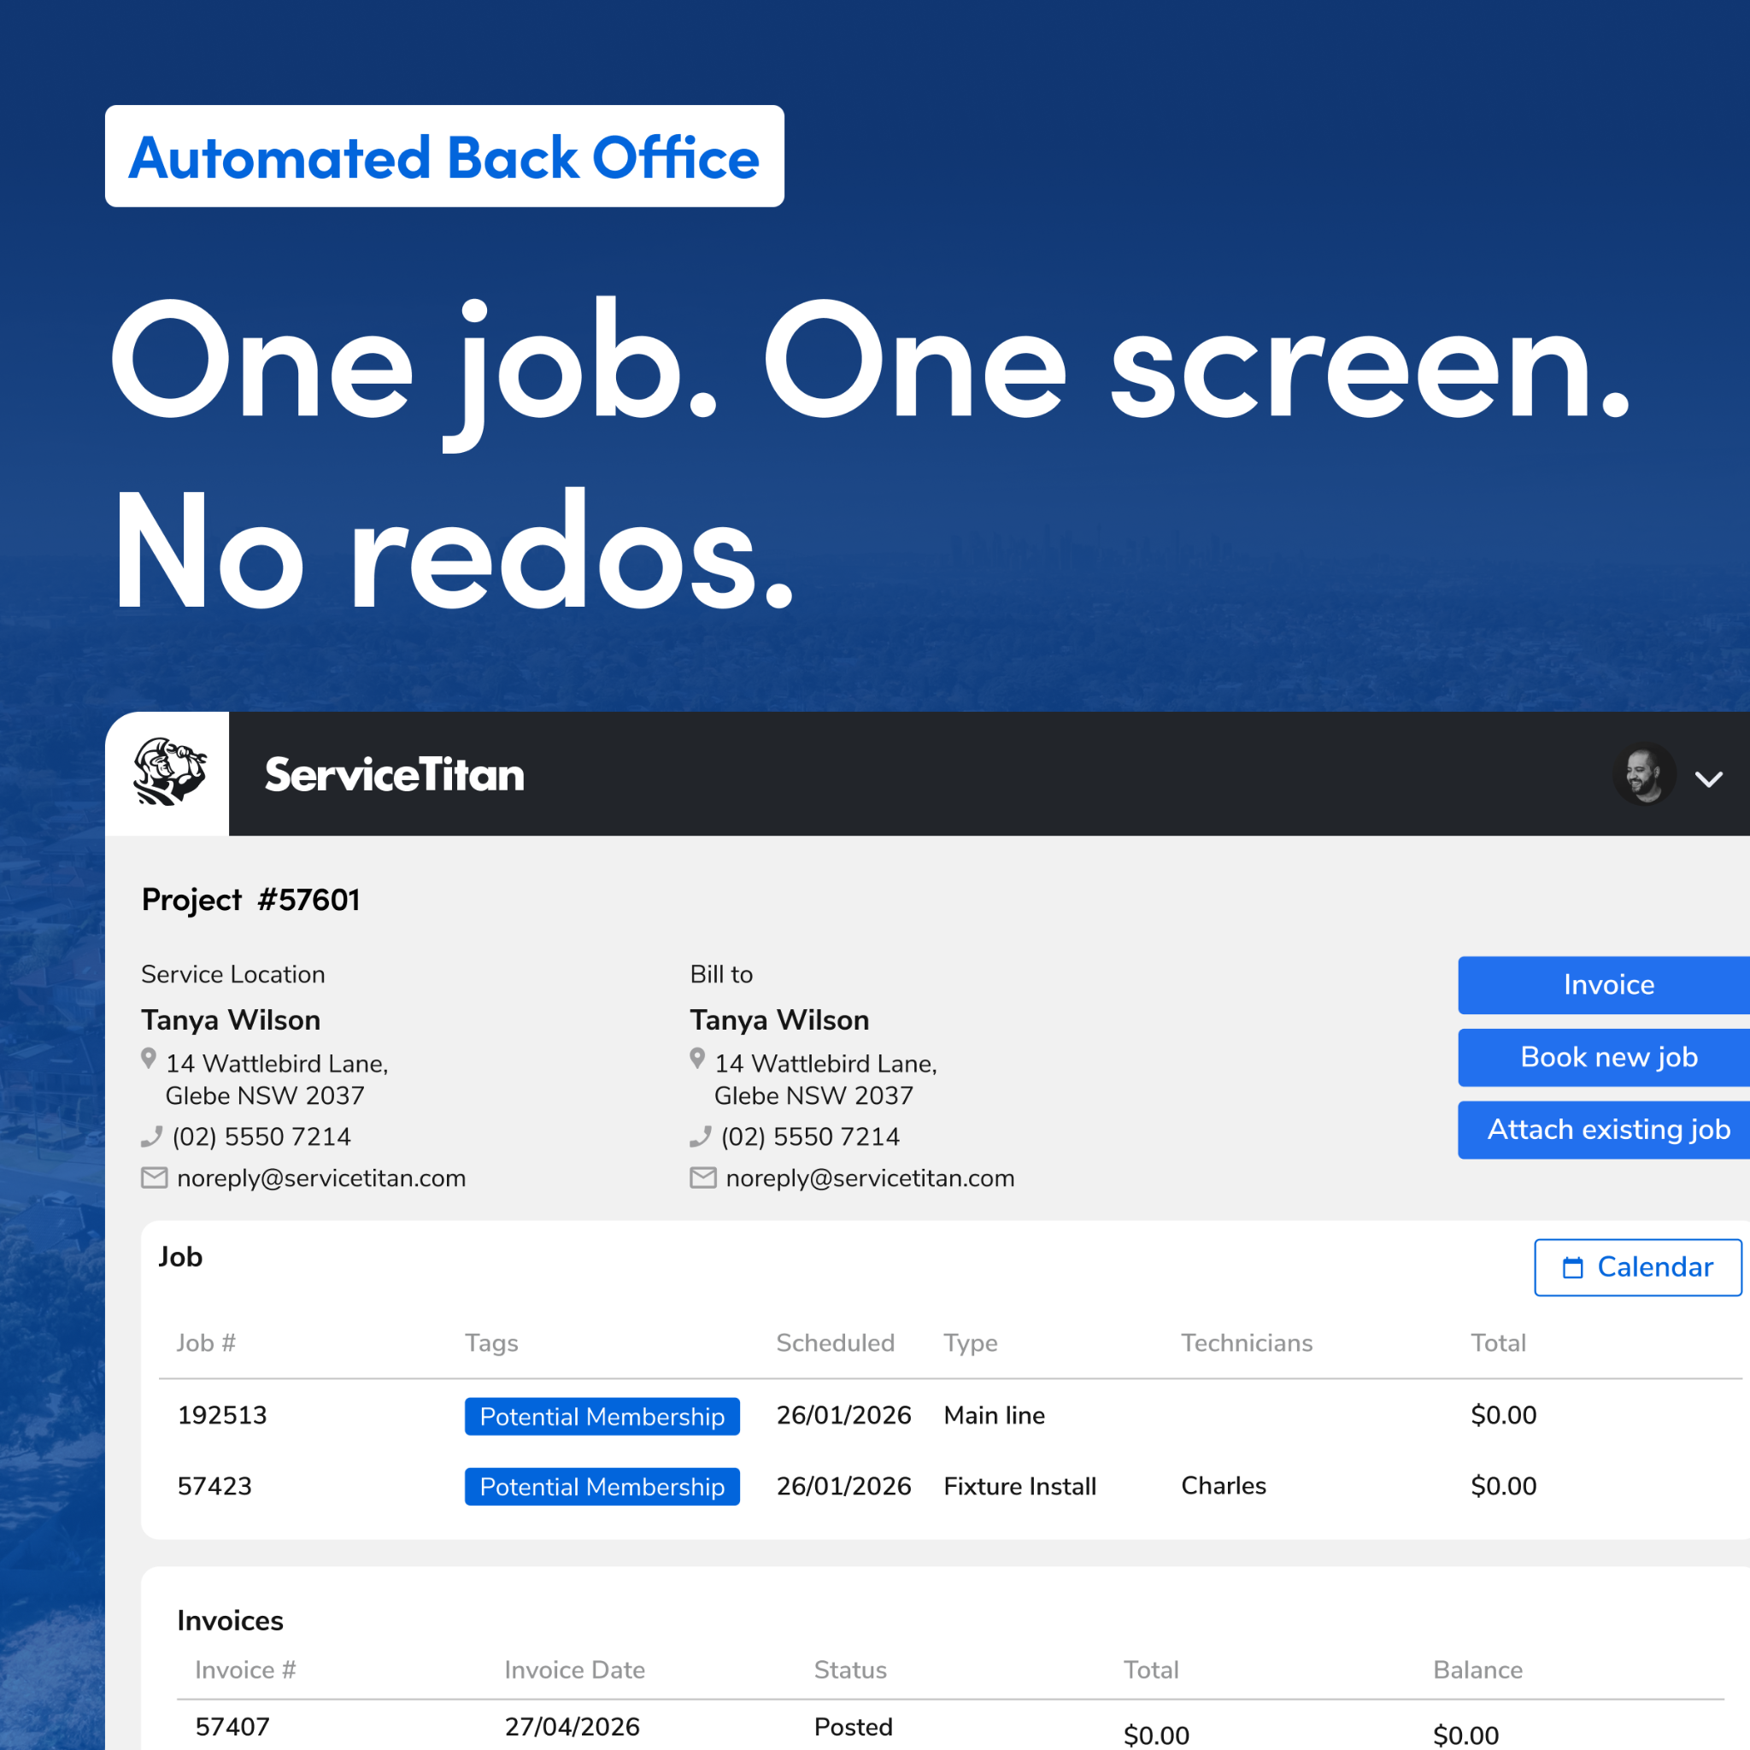Click the Project #57601 heading

(251, 900)
